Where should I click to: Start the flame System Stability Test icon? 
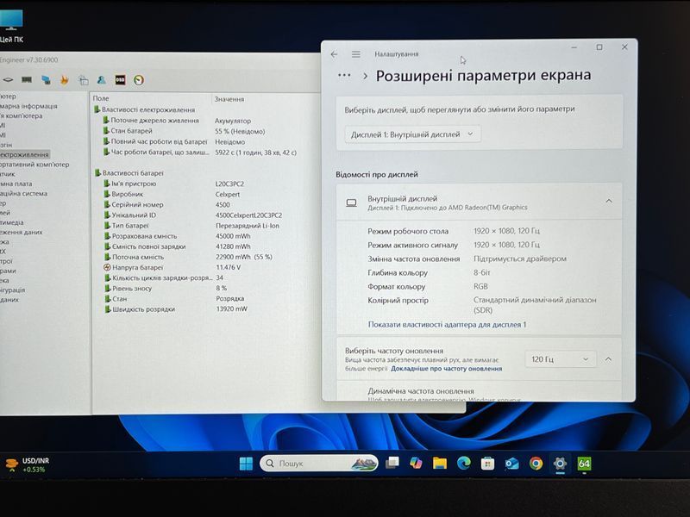[x=64, y=80]
